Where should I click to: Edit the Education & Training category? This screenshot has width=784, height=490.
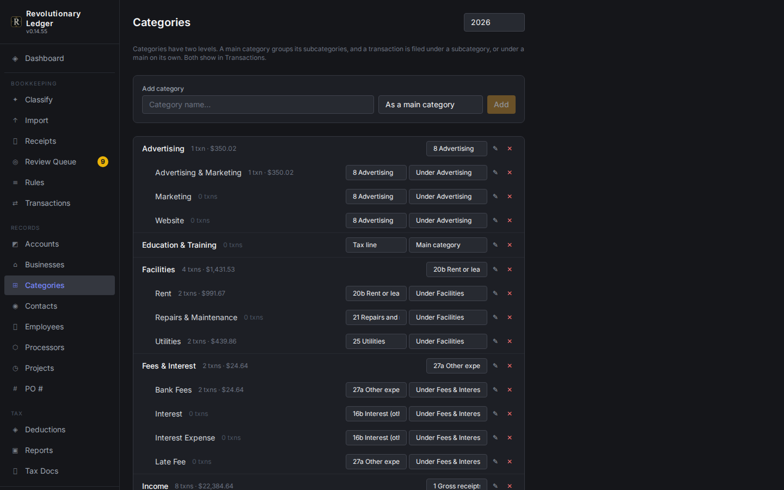click(495, 245)
